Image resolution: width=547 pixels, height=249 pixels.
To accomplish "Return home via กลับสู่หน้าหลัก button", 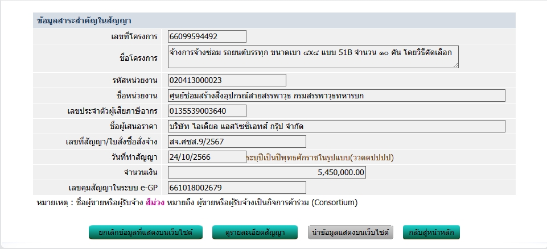I will 431,233.
